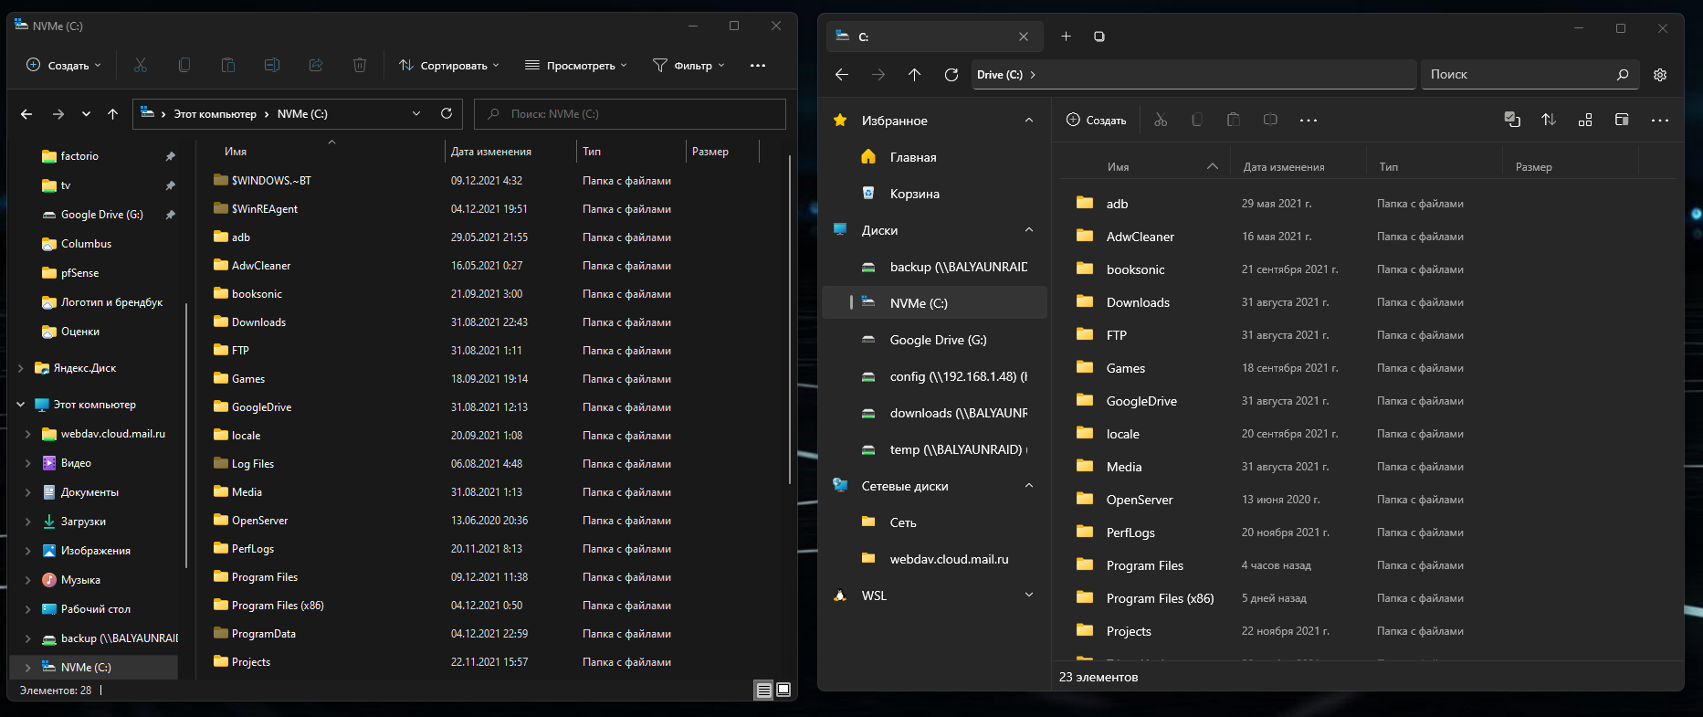This screenshot has width=1703, height=717.
Task: Click the sort arrows icon in Files toolbar
Action: click(x=1549, y=120)
